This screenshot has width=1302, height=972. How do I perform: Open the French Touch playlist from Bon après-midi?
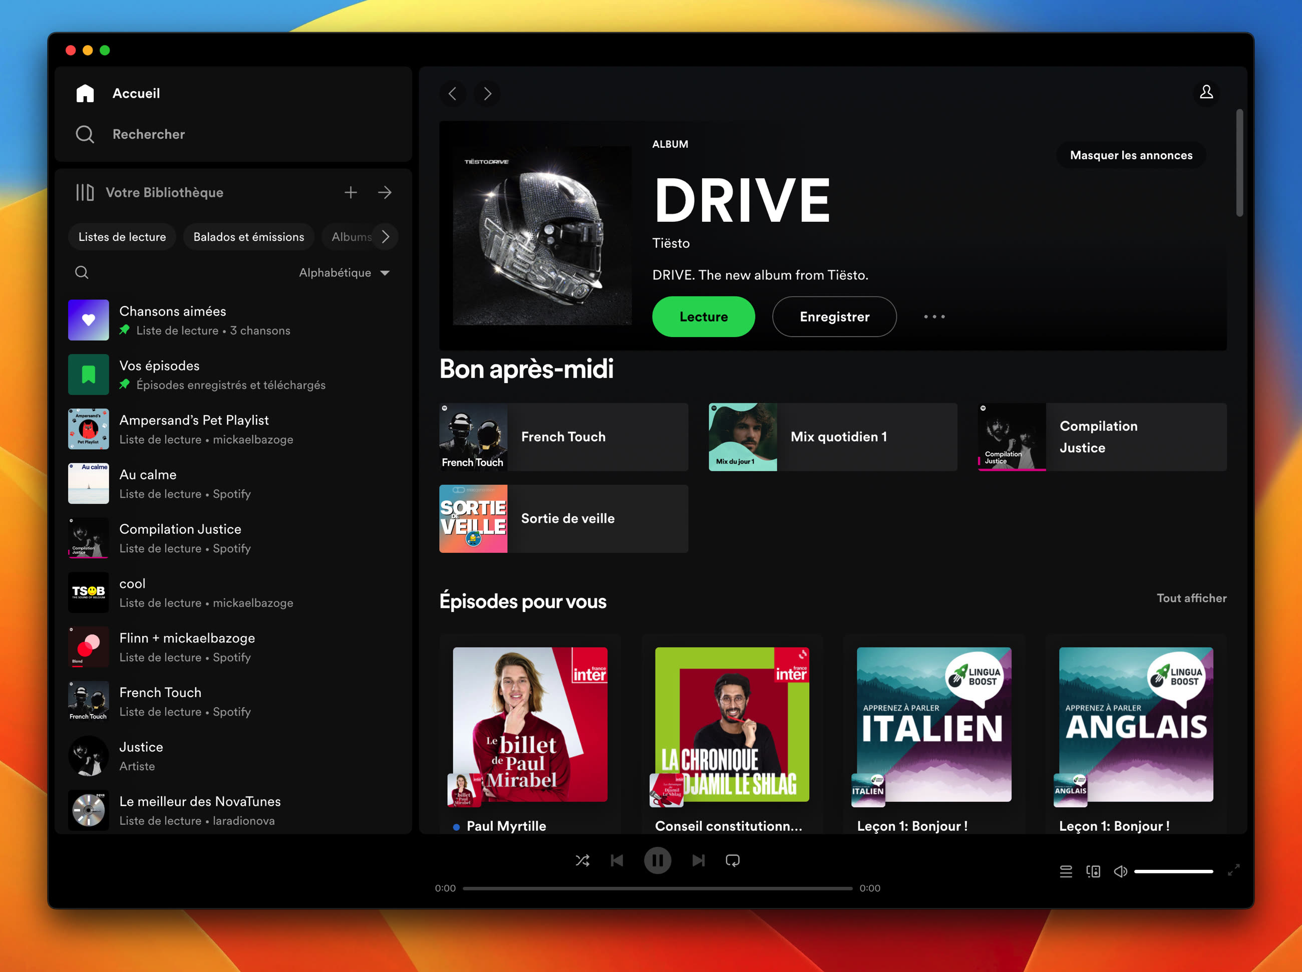[563, 437]
